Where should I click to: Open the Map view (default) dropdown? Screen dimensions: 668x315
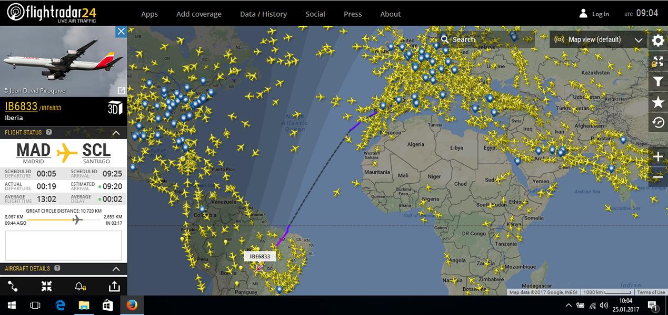(x=599, y=39)
